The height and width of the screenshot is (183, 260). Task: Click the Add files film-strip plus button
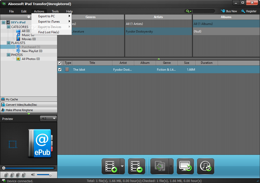[111, 166]
